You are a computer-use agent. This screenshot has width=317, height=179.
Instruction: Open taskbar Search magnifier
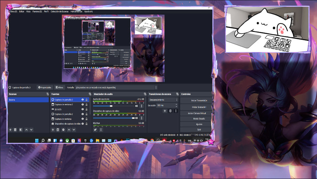coord(43,141)
